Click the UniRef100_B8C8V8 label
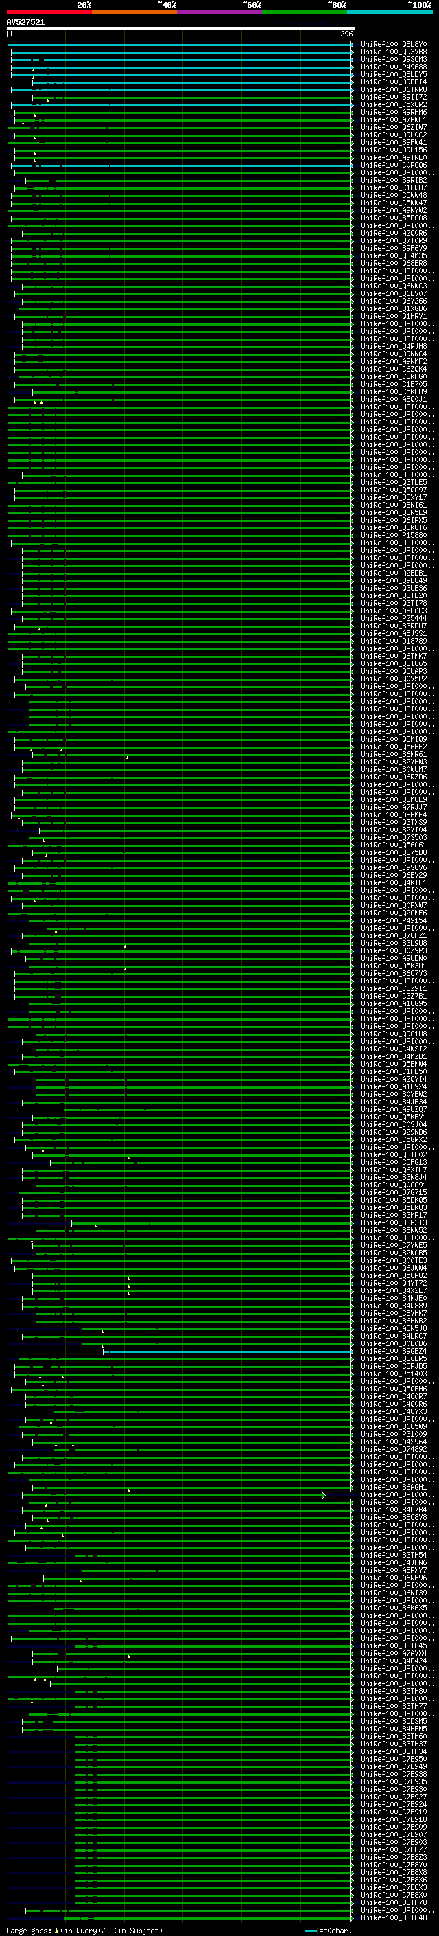Image resolution: width=439 pixels, height=1936 pixels. [x=393, y=1517]
